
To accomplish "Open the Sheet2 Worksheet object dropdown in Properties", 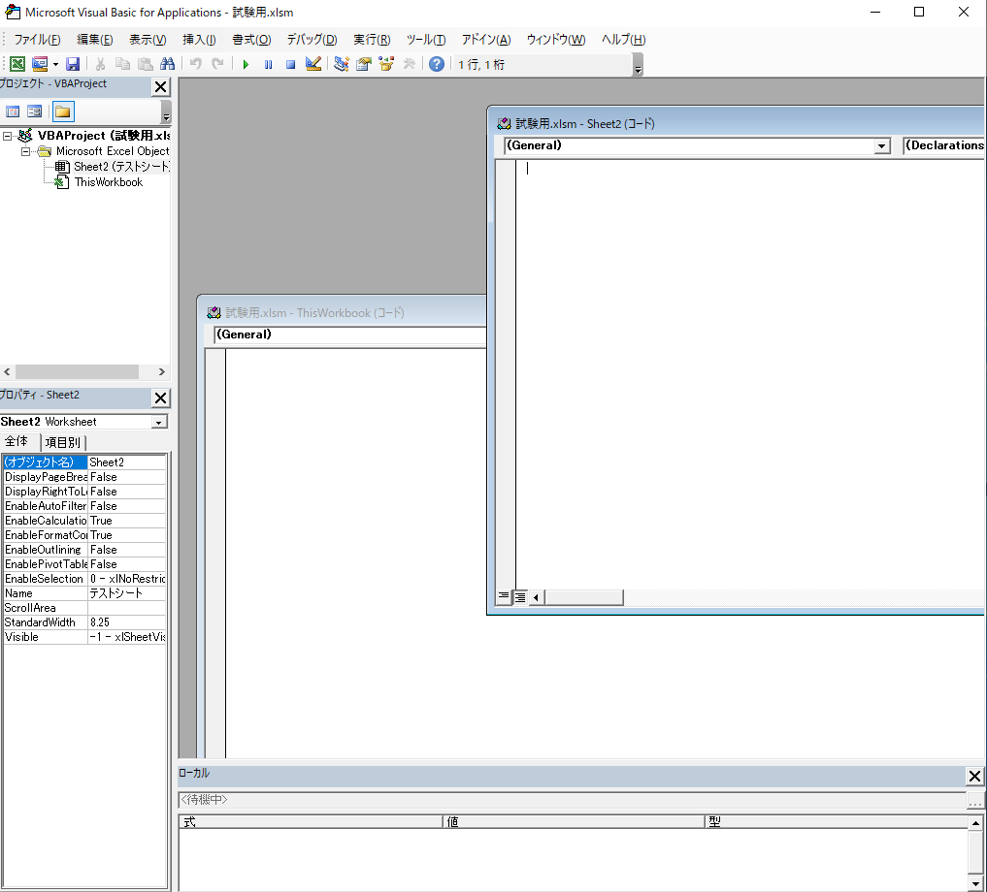I will tap(159, 422).
